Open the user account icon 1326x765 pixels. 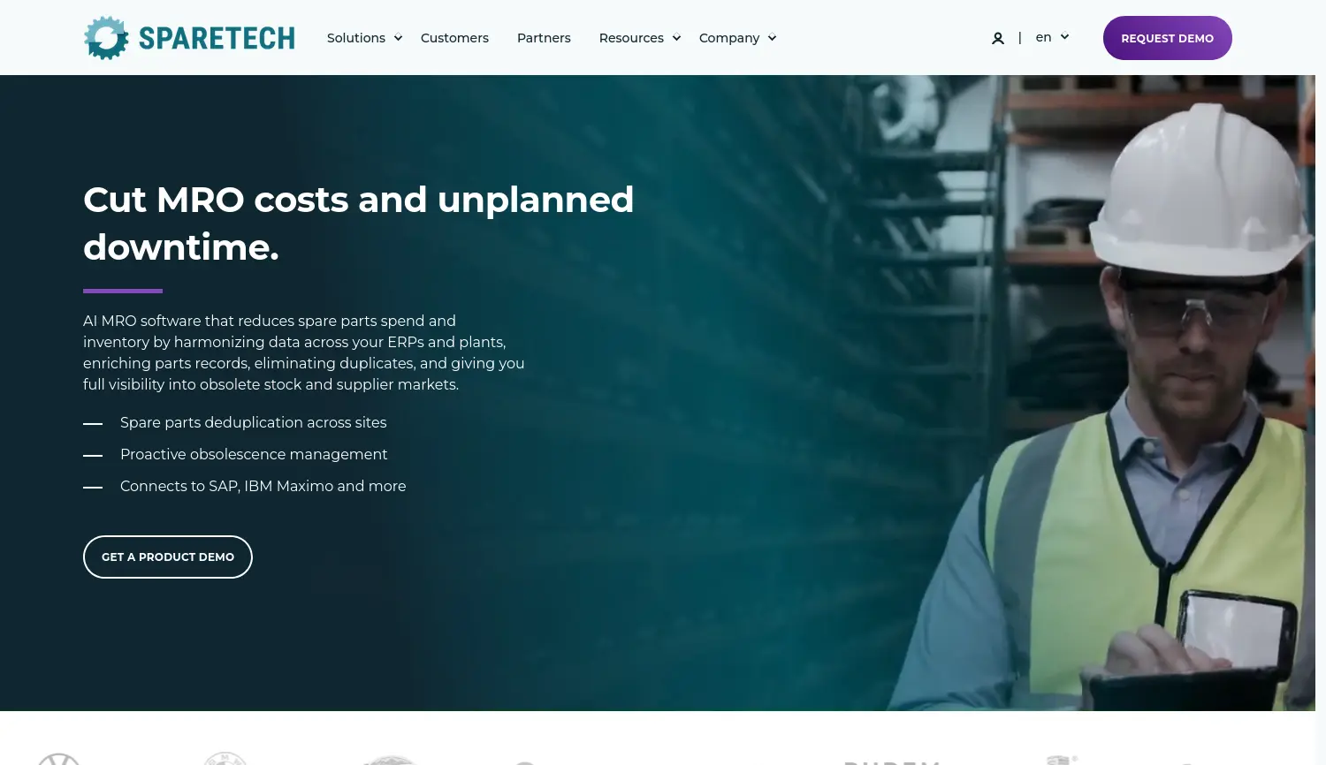[x=998, y=38]
